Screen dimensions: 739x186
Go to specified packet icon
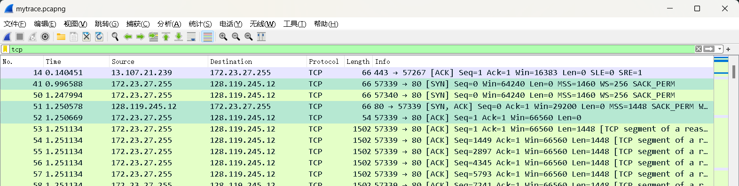coord(153,37)
